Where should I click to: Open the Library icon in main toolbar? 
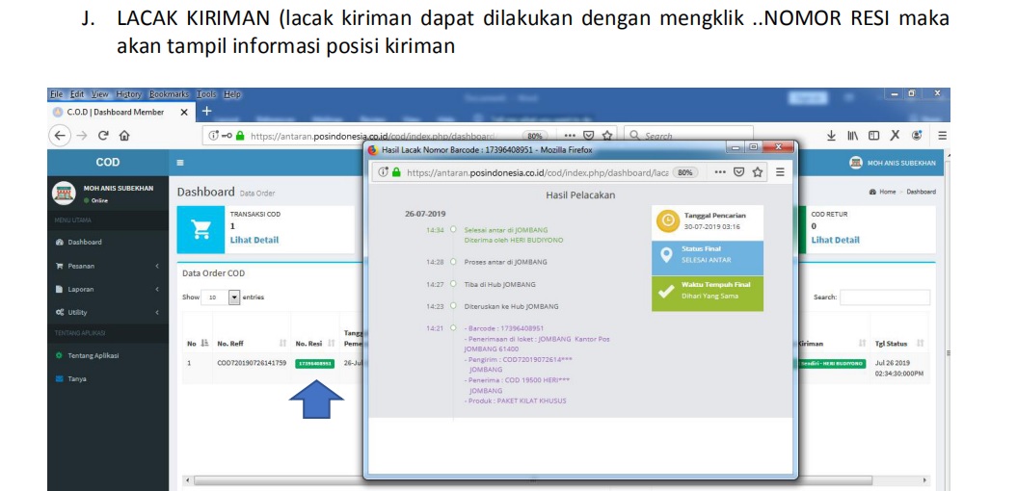click(x=852, y=136)
